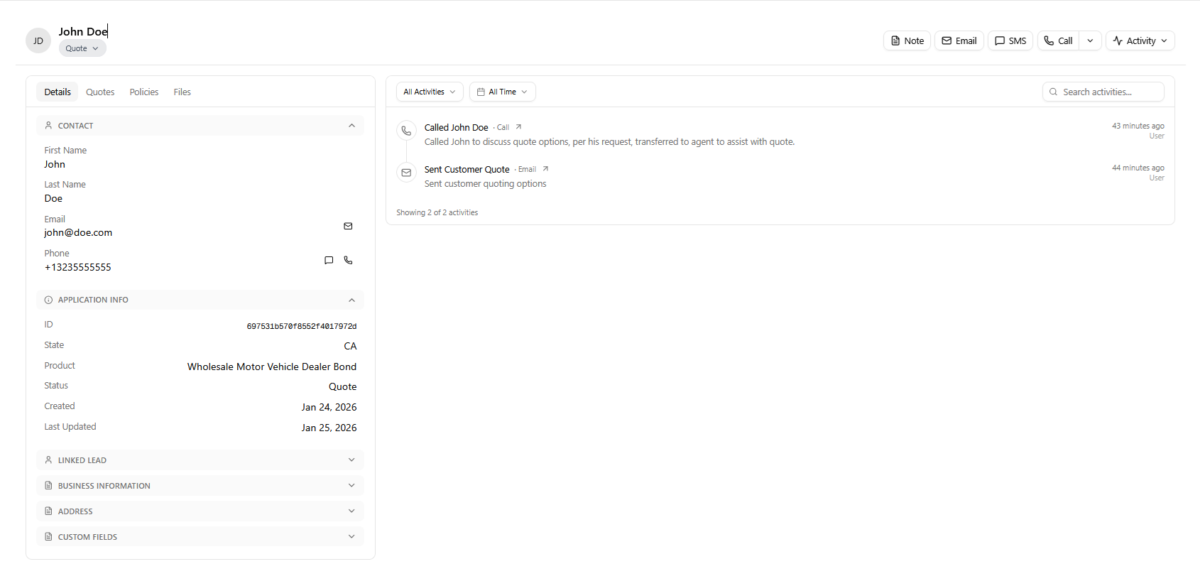This screenshot has height=586, width=1200.
Task: Open the Sent Customer Quote external link arrow
Action: [545, 169]
